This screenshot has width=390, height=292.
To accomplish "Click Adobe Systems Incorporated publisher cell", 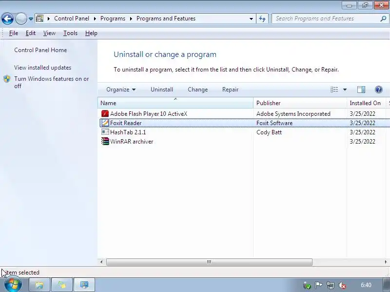I will [293, 114].
